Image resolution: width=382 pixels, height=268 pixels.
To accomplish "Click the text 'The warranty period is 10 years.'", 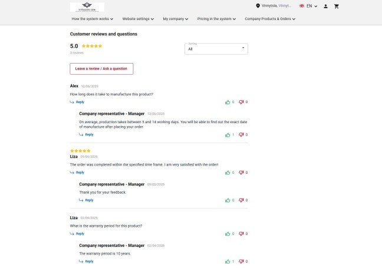I will pyautogui.click(x=105, y=254).
